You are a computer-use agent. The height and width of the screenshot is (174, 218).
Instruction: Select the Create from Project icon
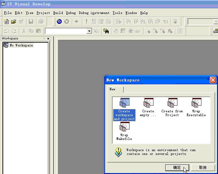[172, 107]
